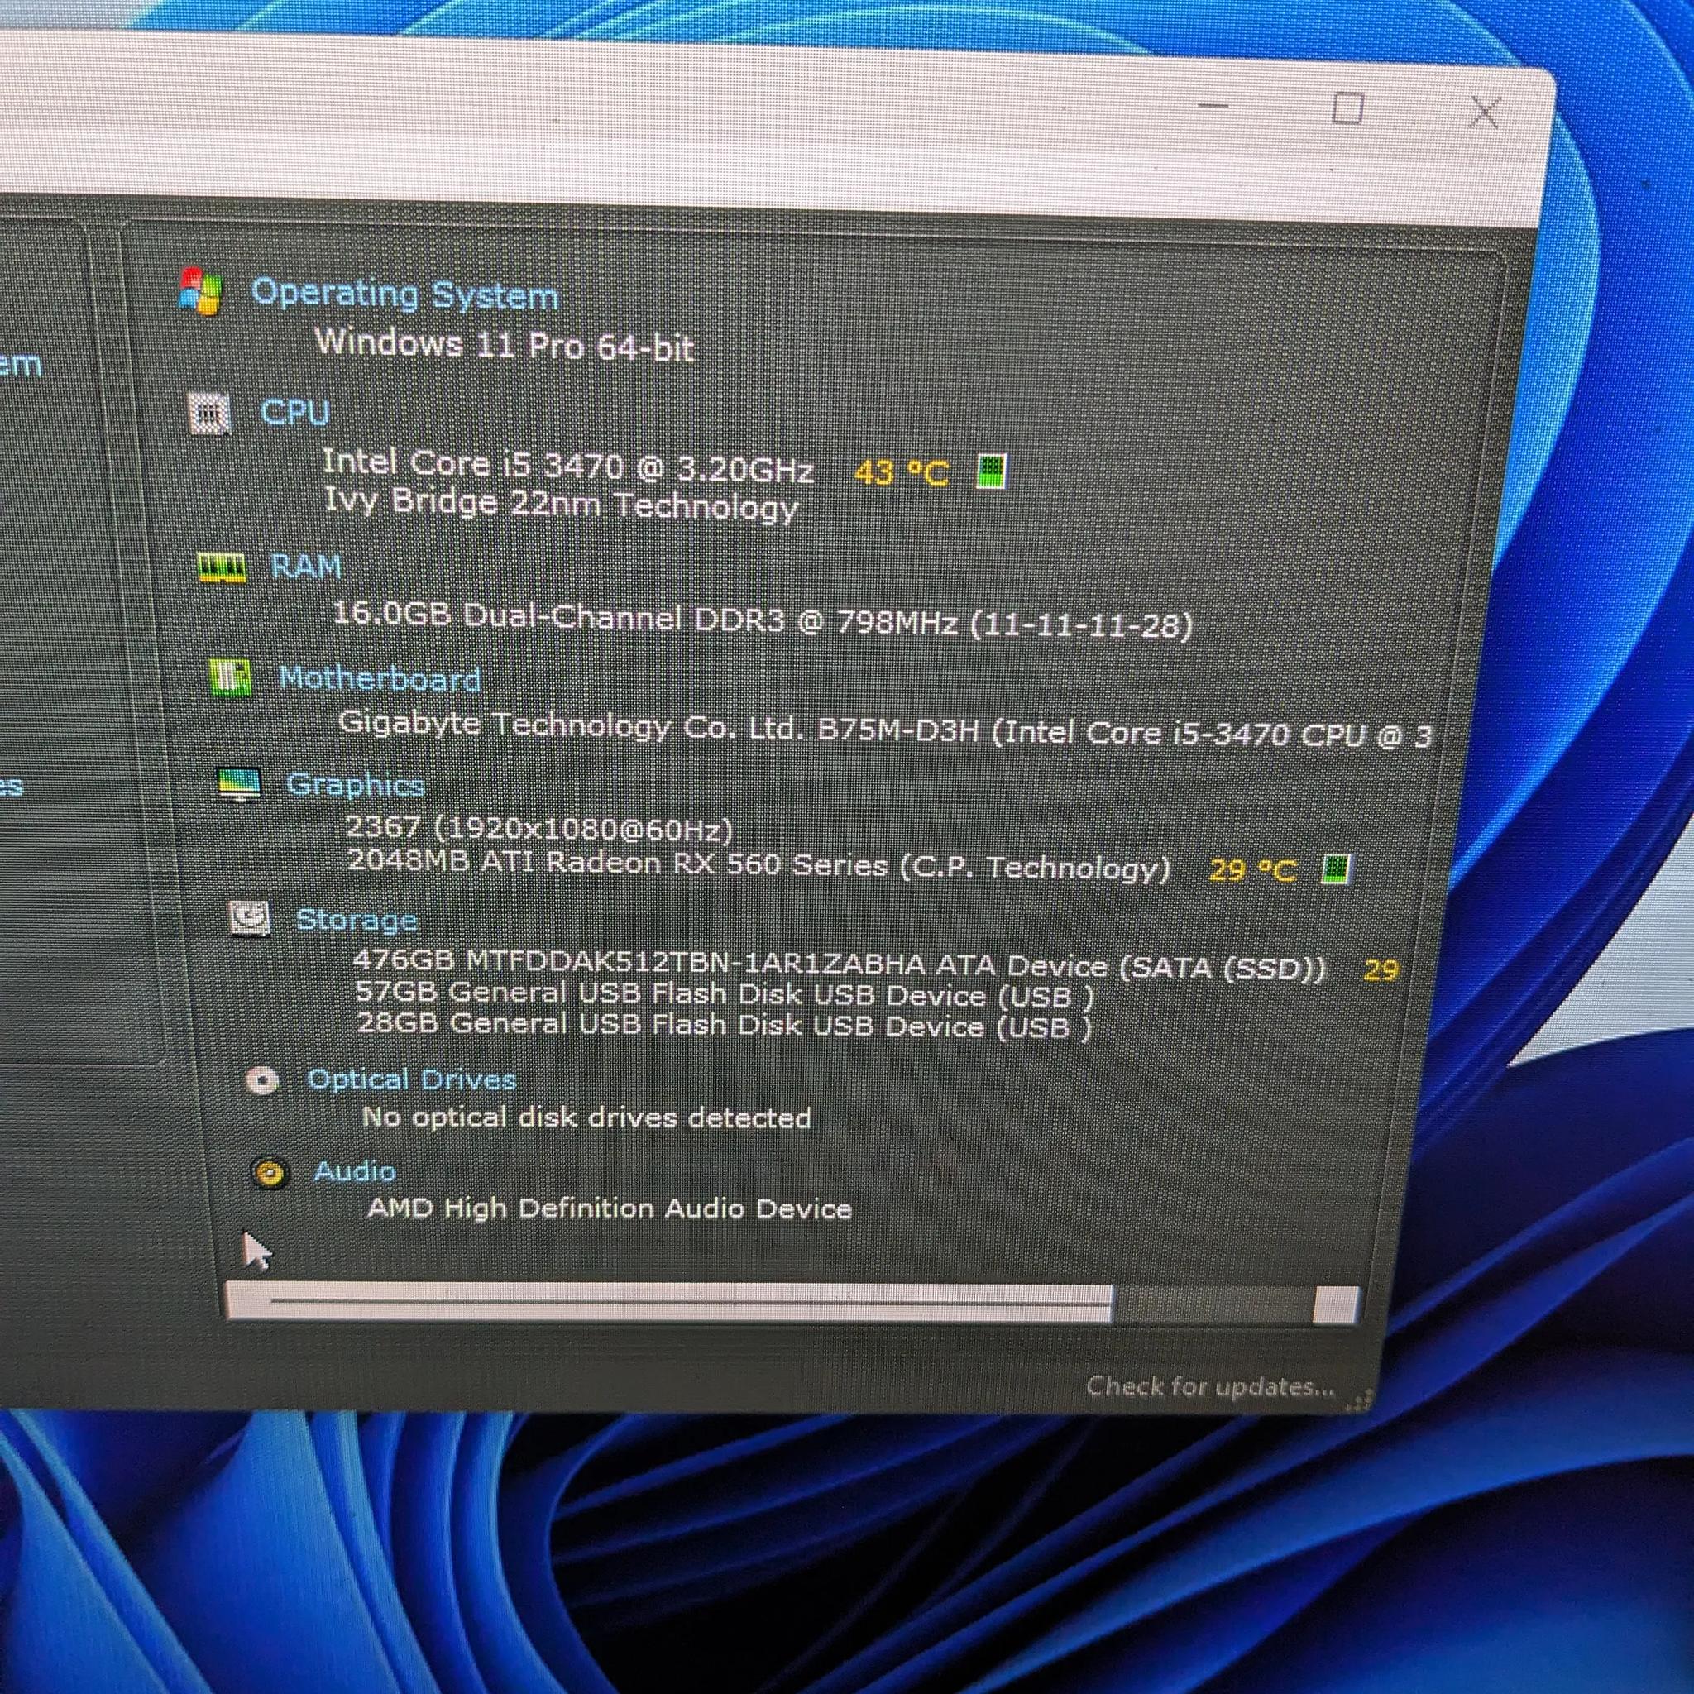The image size is (1694, 1694).
Task: Open the Motherboard section heading
Action: (x=380, y=678)
